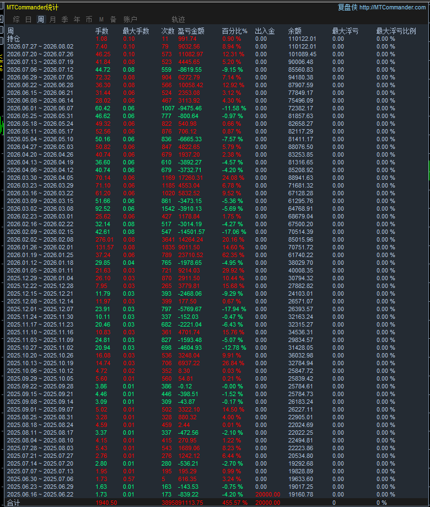Viewport: 430px width, 507px height.
Task: Open the 轨迹 track tab
Action: [178, 19]
